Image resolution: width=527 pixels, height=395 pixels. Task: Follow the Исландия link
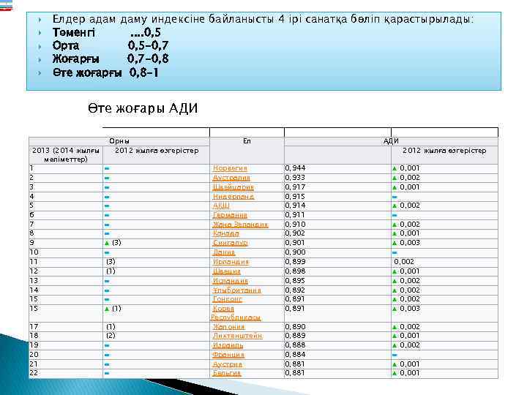(231, 281)
